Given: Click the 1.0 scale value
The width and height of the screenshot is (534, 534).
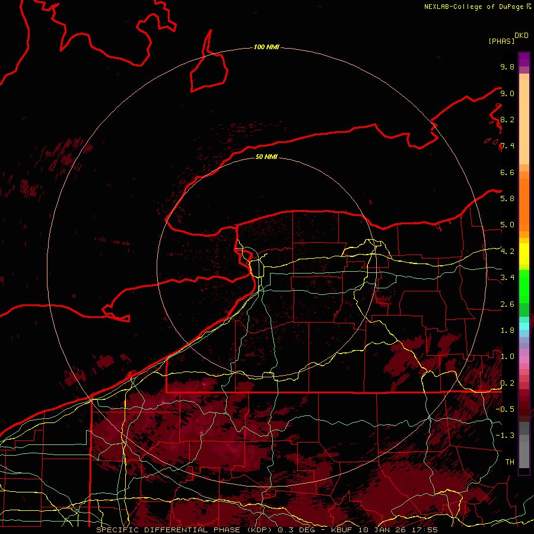Looking at the screenshot, I should click(507, 357).
